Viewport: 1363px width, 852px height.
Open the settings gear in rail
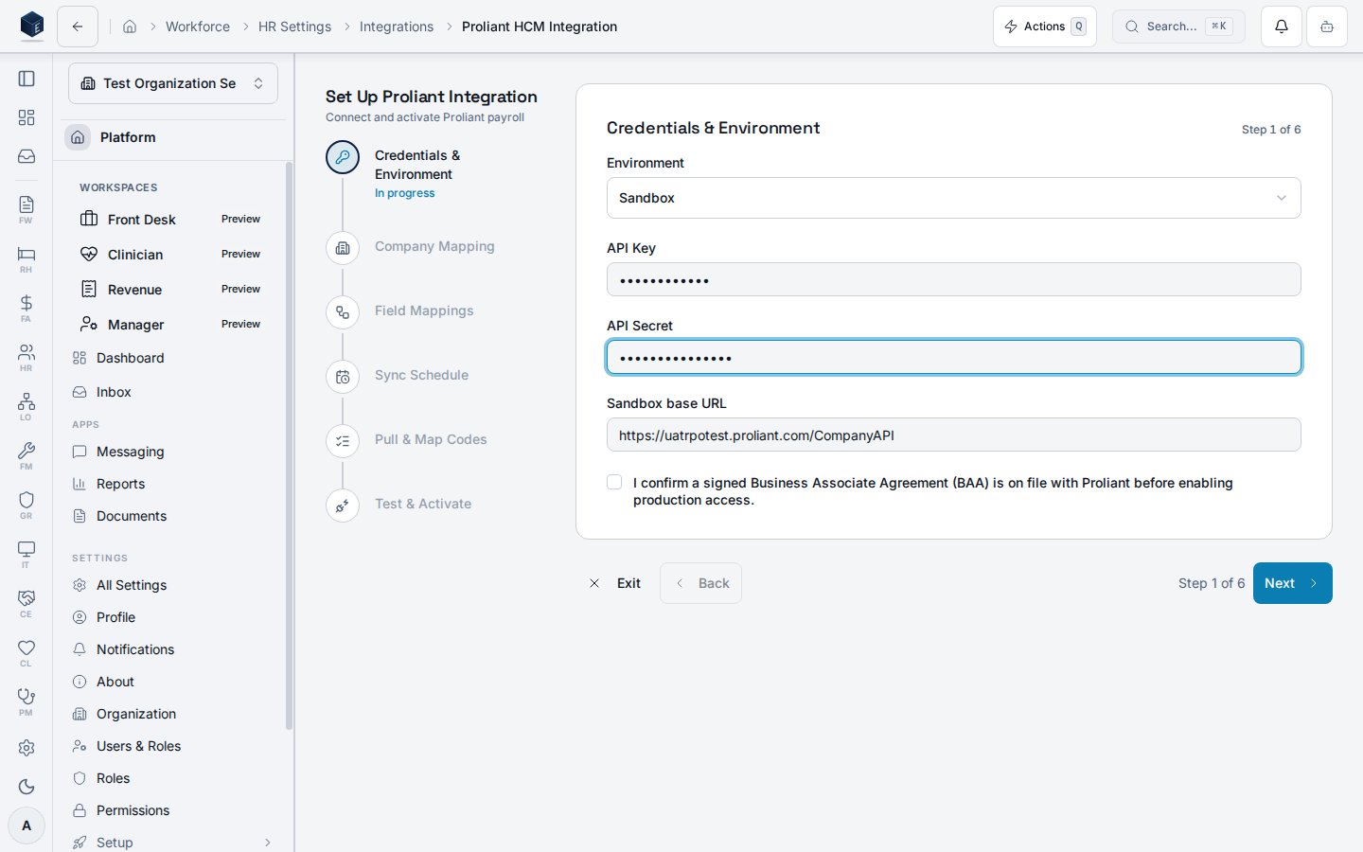[27, 748]
